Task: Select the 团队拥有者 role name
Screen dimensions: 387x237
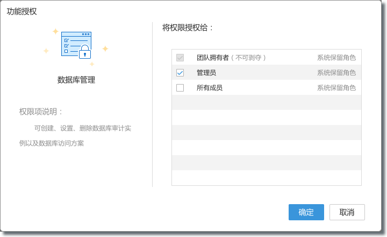Action: point(212,58)
